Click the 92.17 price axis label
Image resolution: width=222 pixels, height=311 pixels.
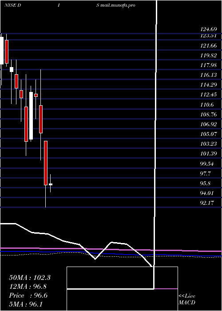click(207, 203)
